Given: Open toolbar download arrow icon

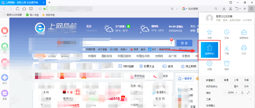Looking at the screenshot, I should [224, 9].
